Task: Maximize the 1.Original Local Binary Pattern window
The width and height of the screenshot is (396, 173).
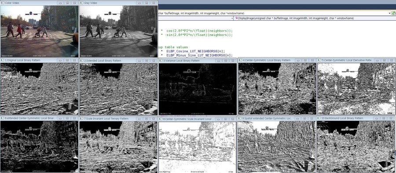Action: (67, 61)
